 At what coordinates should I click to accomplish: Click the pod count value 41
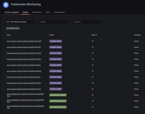pos(93,71)
